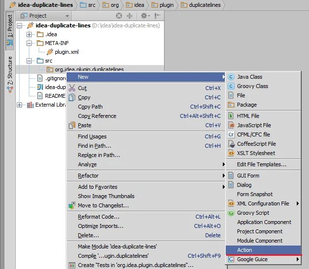Image resolution: width=309 pixels, height=269 pixels.
Task: Click the org breadcrumb
Action: point(111,5)
